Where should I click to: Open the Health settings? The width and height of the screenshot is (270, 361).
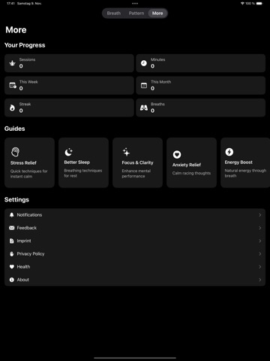pyautogui.click(x=135, y=267)
